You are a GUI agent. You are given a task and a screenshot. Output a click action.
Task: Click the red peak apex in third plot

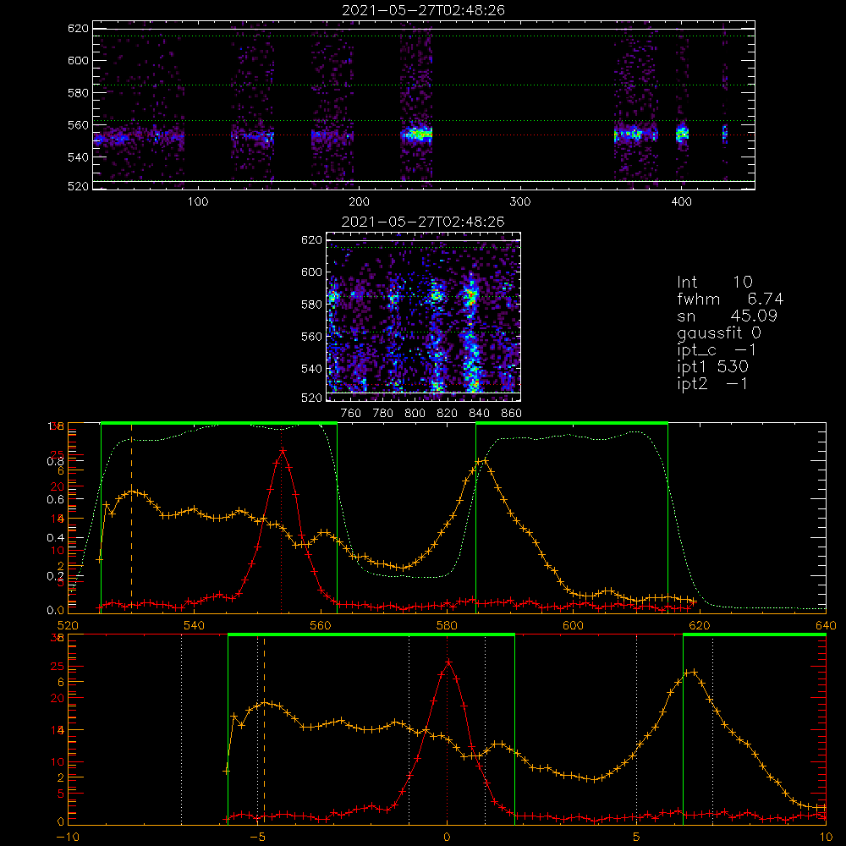tap(283, 450)
